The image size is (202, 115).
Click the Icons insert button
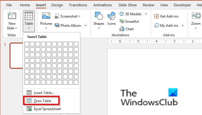tap(111, 16)
